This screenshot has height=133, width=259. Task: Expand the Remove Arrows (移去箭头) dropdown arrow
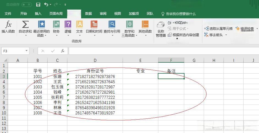coord(226,35)
